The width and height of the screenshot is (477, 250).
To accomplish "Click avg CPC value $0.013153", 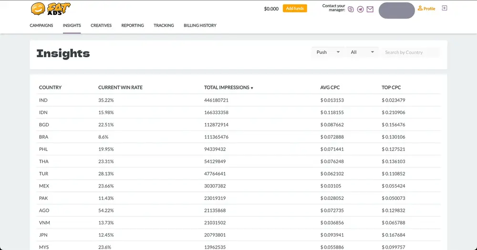I will (x=332, y=100).
